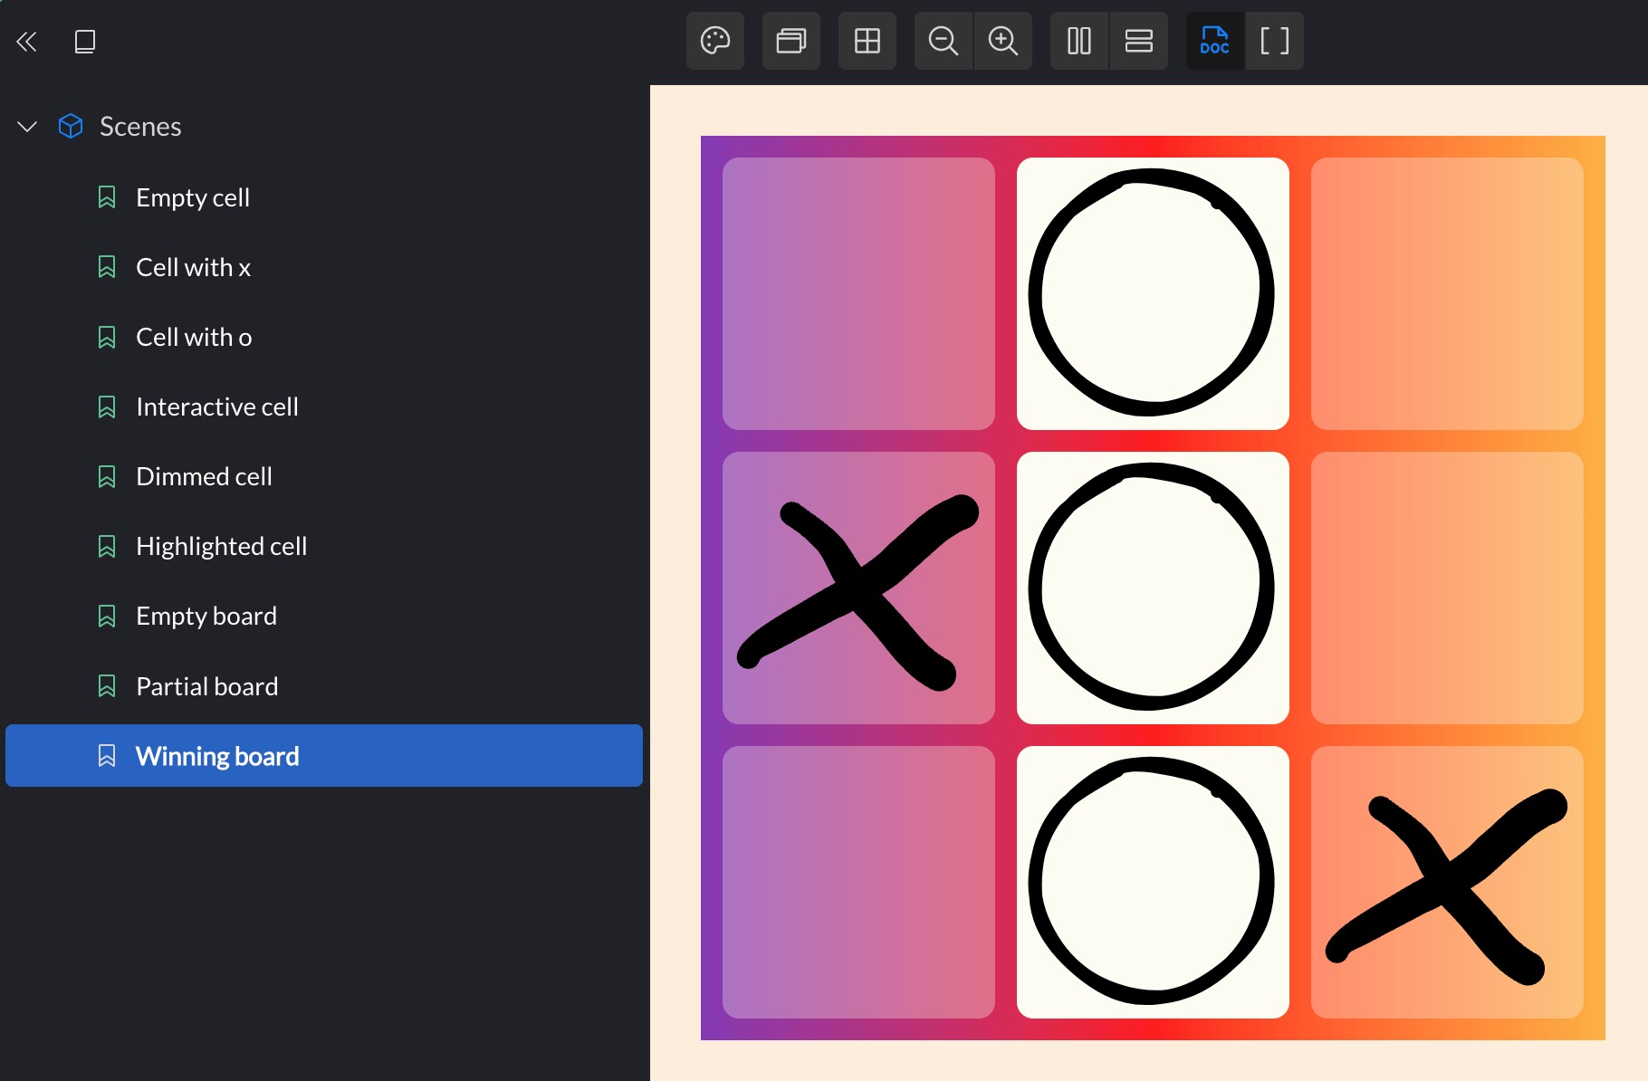Toggle the grid layout icon

867,41
